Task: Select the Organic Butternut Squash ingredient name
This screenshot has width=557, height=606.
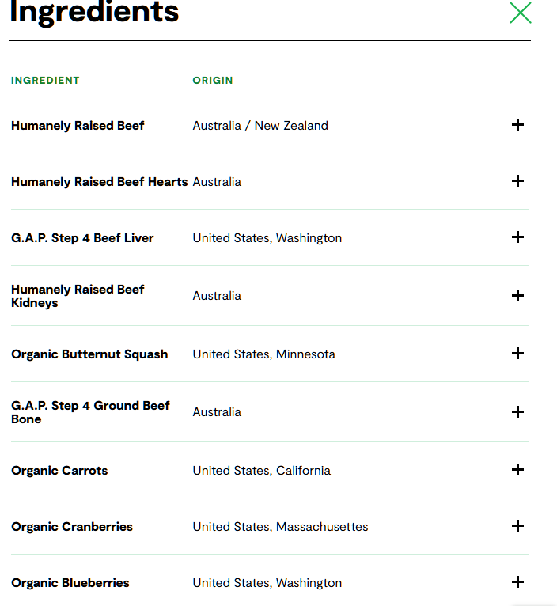Action: click(x=89, y=354)
